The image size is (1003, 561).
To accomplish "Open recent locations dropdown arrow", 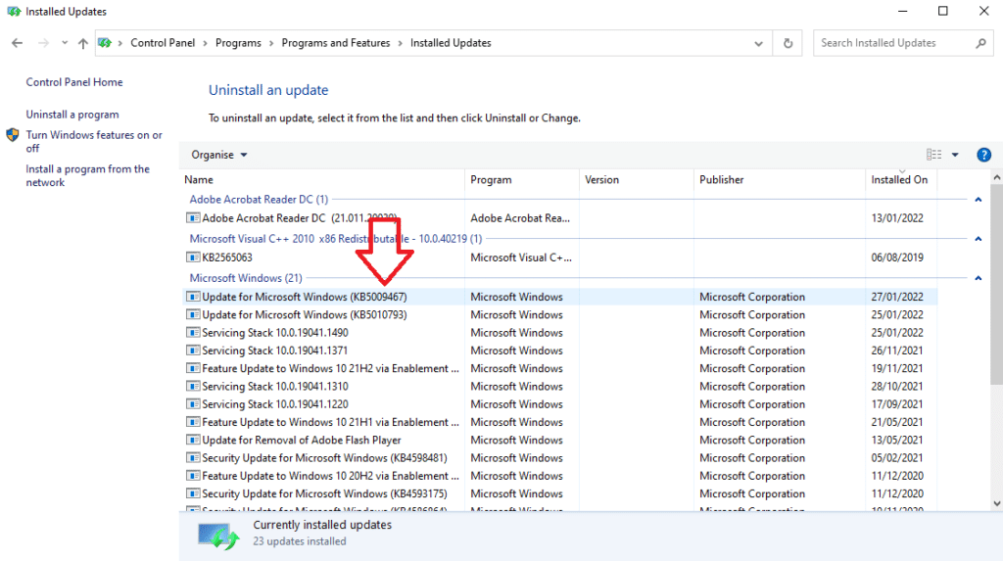I will pyautogui.click(x=65, y=43).
